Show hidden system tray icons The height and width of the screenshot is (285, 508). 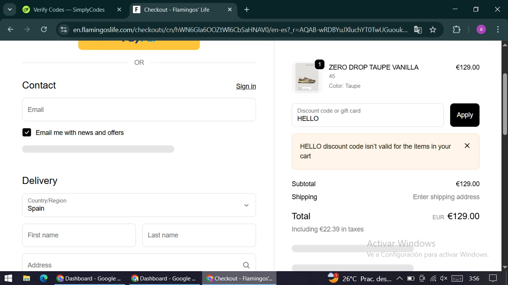coord(400,278)
